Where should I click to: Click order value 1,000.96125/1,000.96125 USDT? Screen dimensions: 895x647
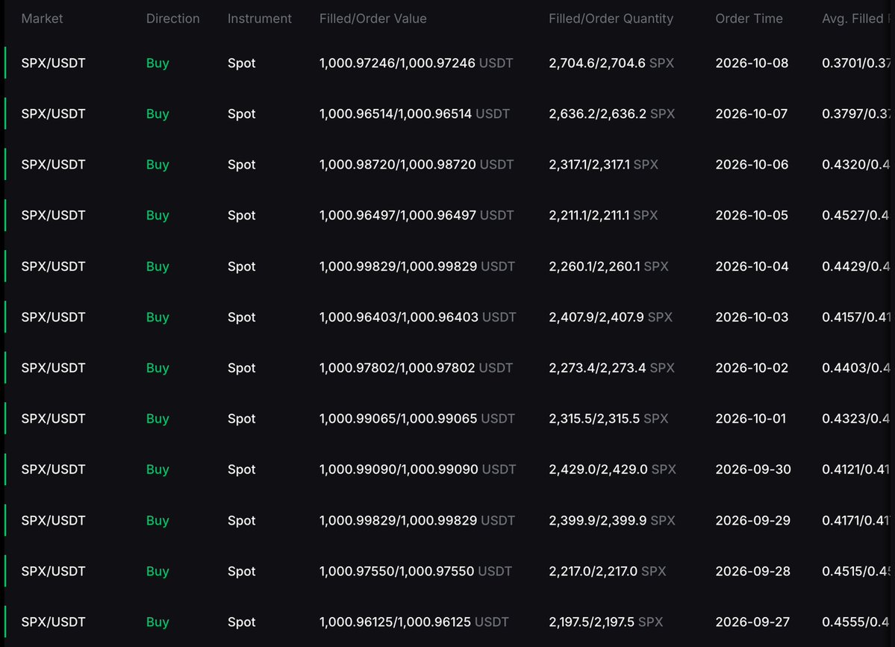point(414,622)
